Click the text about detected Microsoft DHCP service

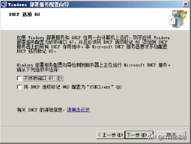coord(93,67)
